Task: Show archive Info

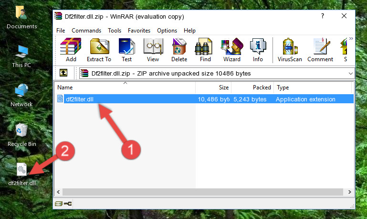Action: pos(258,50)
